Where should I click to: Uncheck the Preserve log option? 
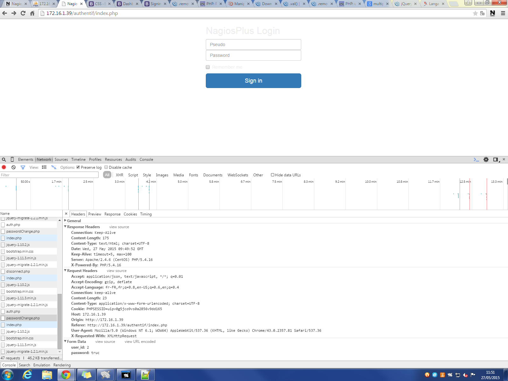pos(78,167)
